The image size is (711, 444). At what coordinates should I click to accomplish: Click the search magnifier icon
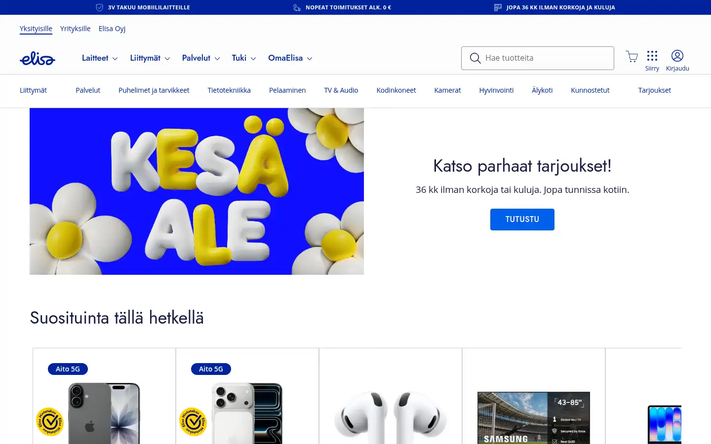pos(475,58)
